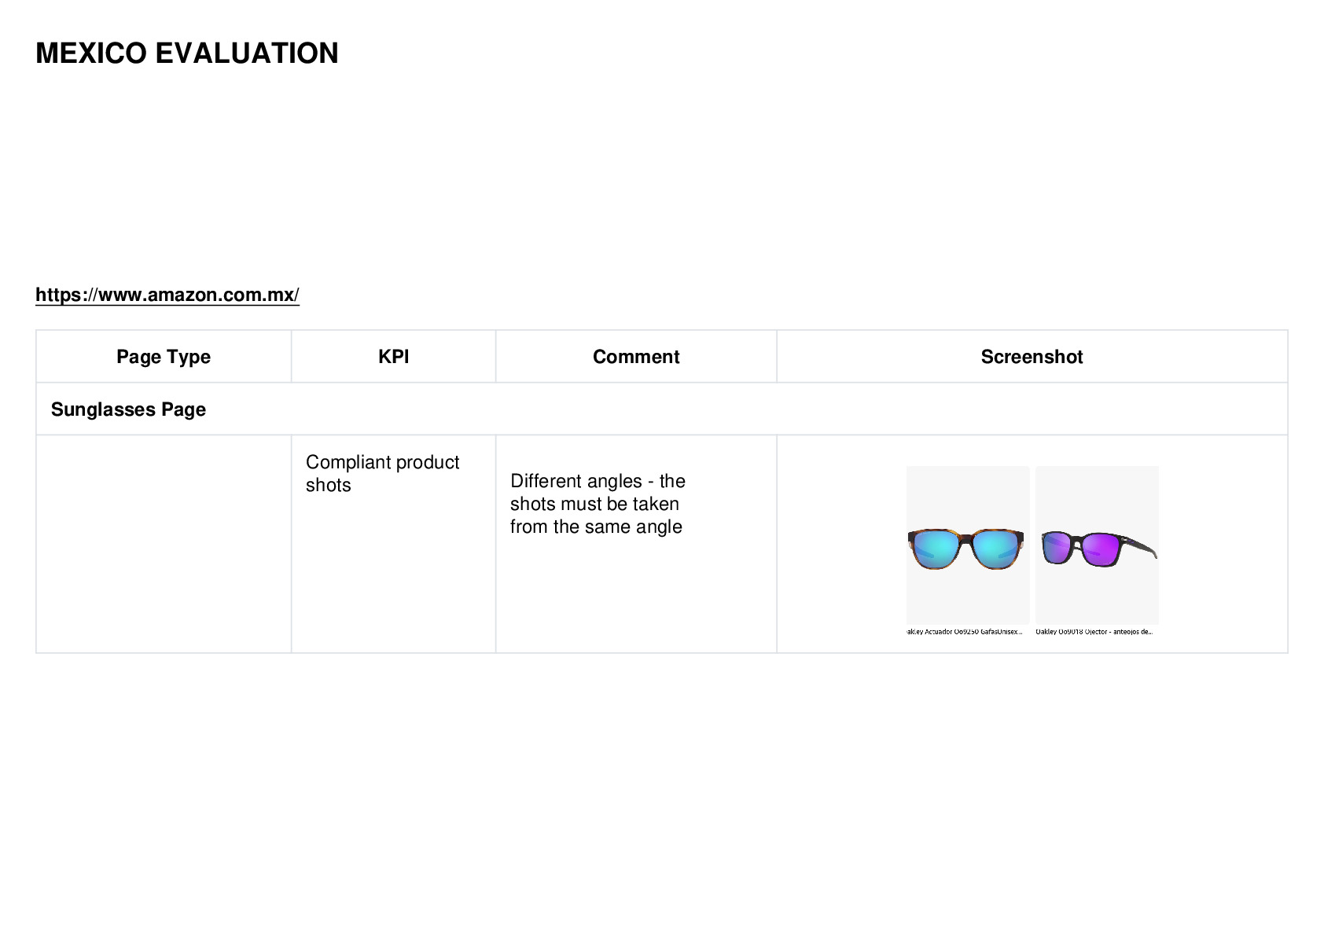This screenshot has width=1324, height=936.
Task: Click the brown nose bridge of tortoise sunglasses
Action: 965,538
